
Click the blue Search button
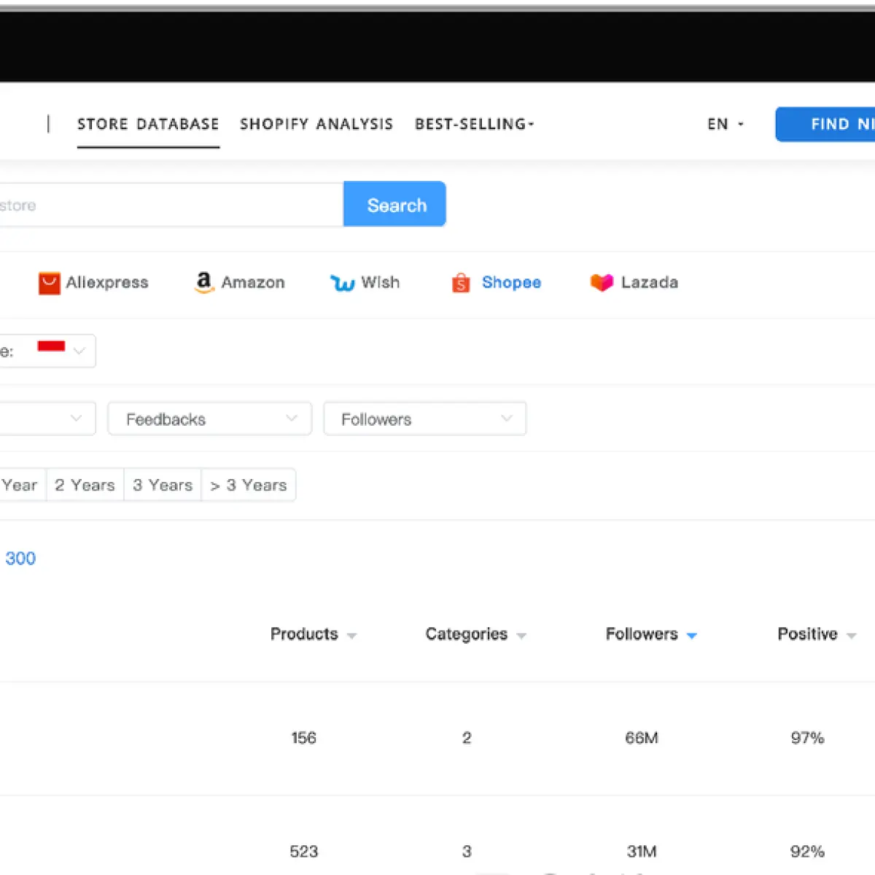click(x=394, y=204)
